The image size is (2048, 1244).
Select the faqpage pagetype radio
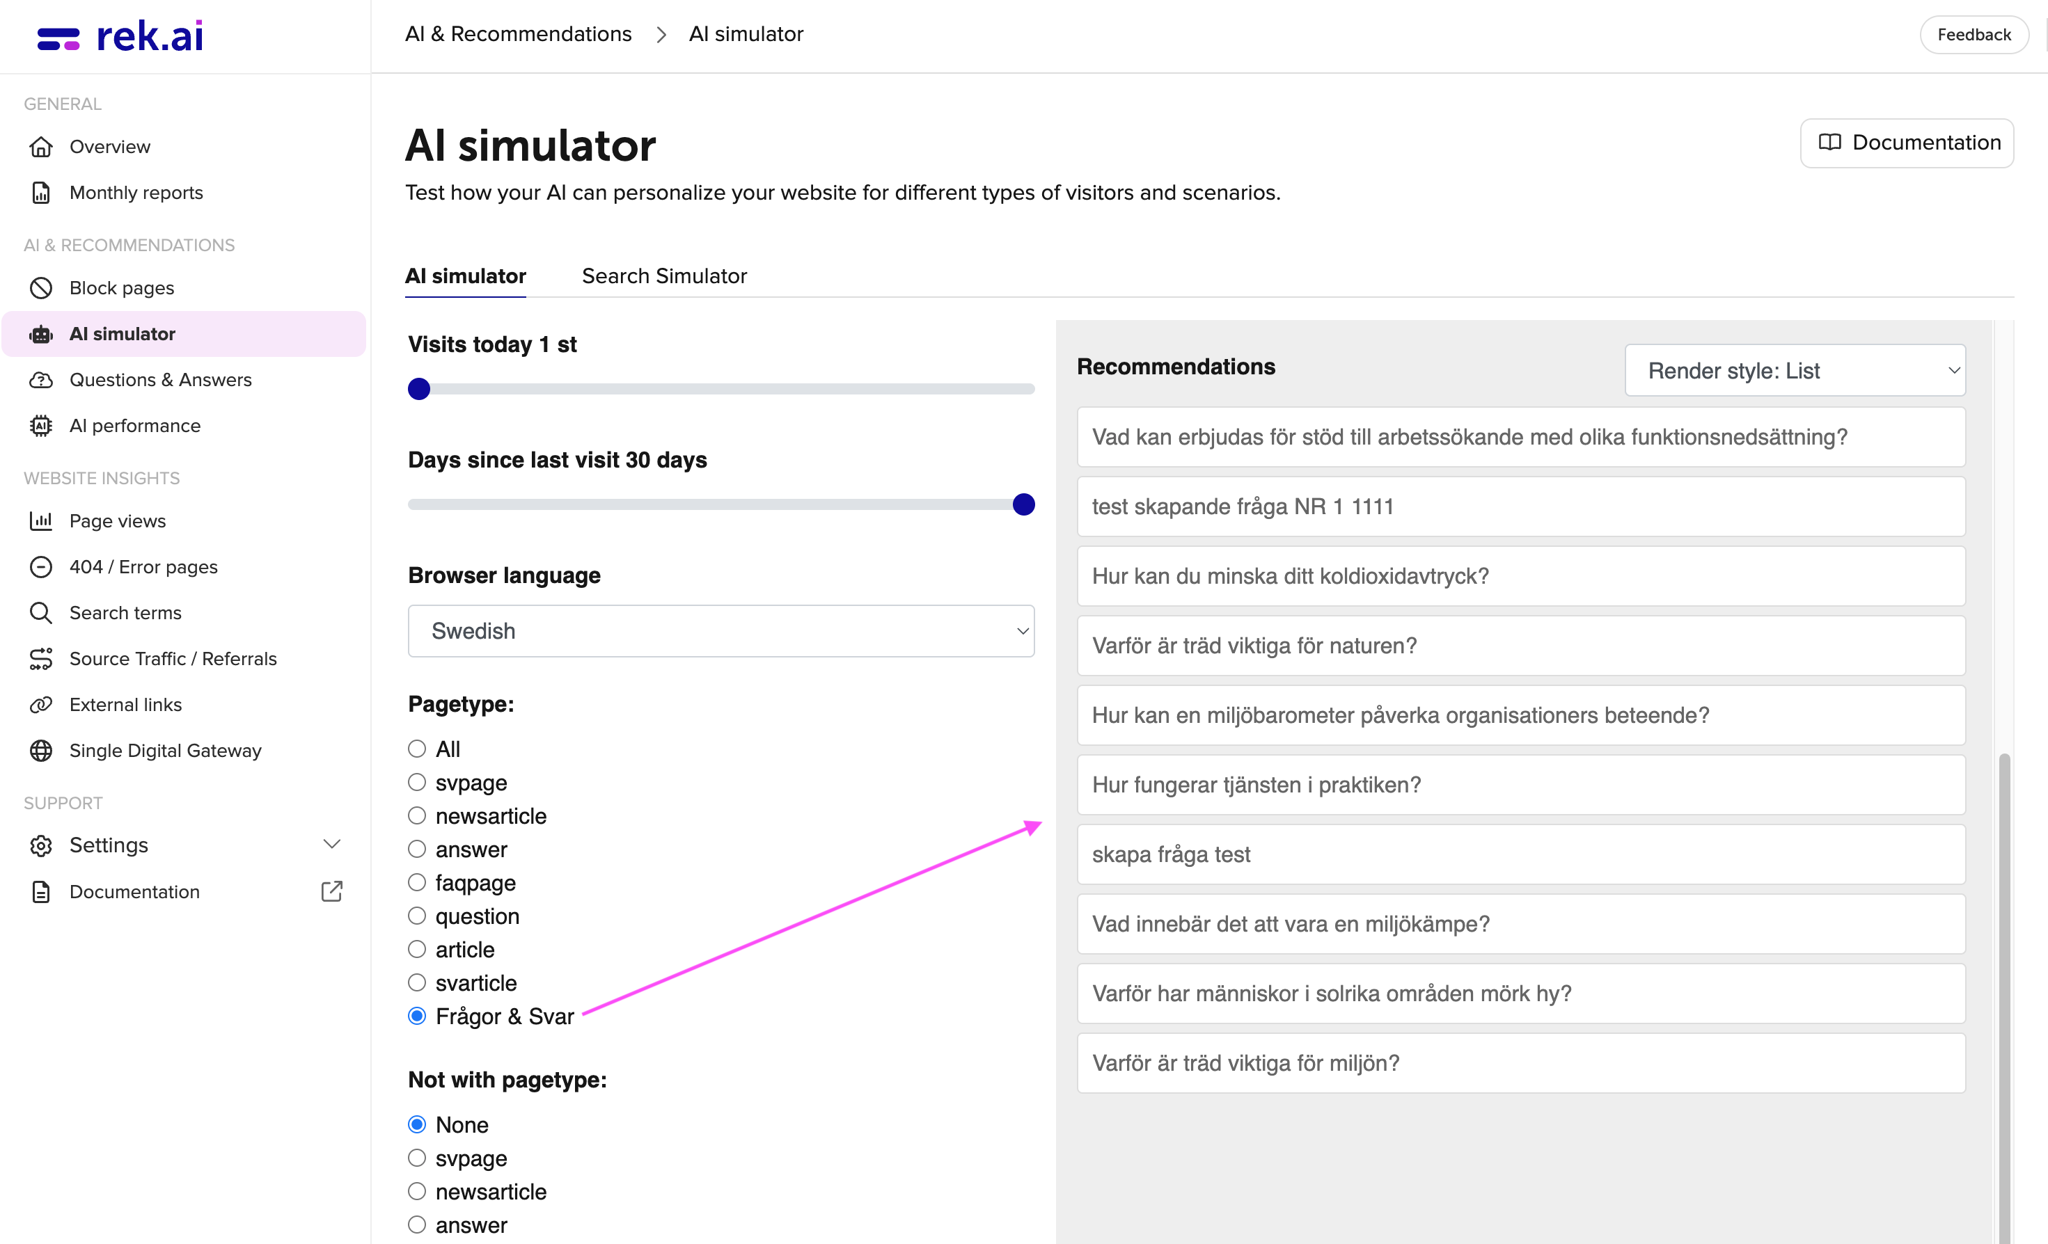(416, 882)
